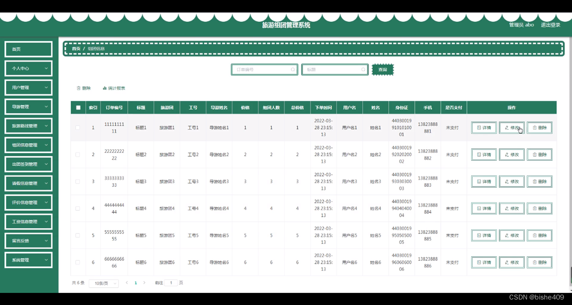Screen dimensions: 572x305
Task: Click the 详情 icon in row 标题6
Action: [479, 262]
